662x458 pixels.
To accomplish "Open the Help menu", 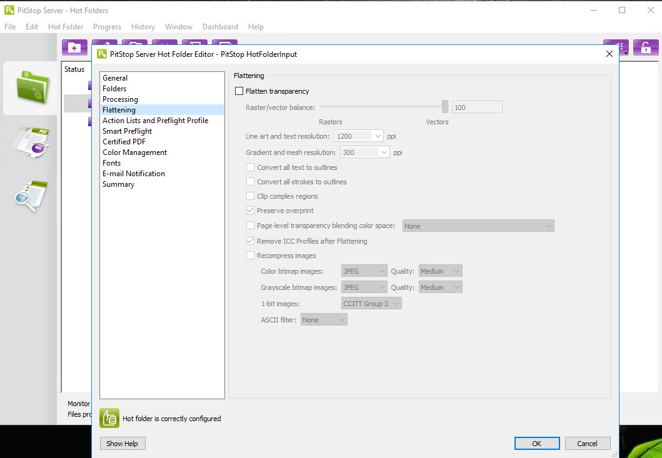I will coord(256,27).
